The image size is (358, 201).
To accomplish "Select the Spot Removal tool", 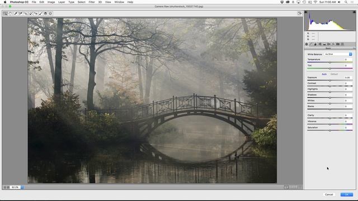I will click(x=31, y=13).
